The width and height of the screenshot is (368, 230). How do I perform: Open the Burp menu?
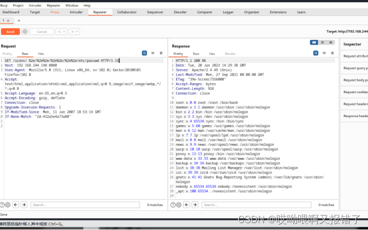tap(4, 5)
